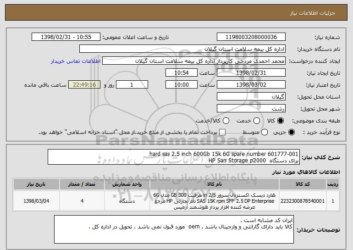Click the ردیف column header
353x250 pixels.
[x=333, y=184]
